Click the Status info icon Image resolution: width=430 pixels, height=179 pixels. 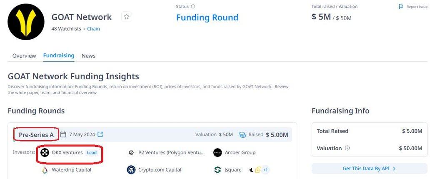tap(193, 6)
